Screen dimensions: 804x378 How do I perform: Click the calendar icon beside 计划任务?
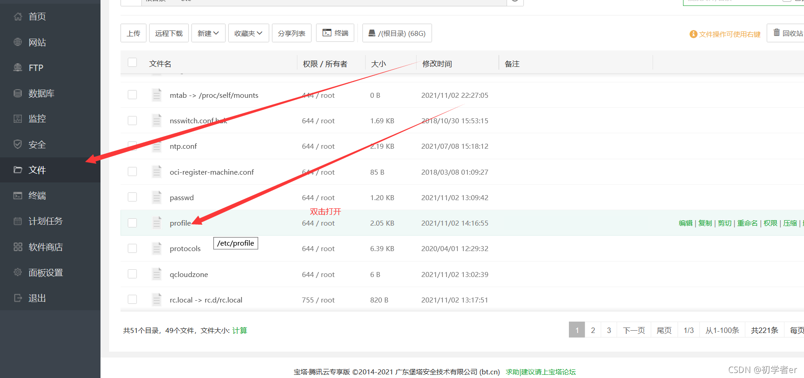18,221
